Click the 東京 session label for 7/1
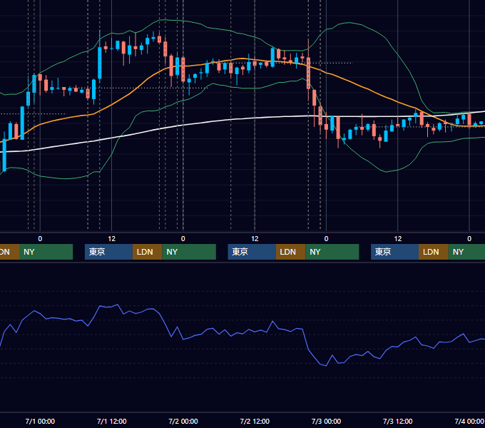The image size is (485, 428). click(x=109, y=252)
